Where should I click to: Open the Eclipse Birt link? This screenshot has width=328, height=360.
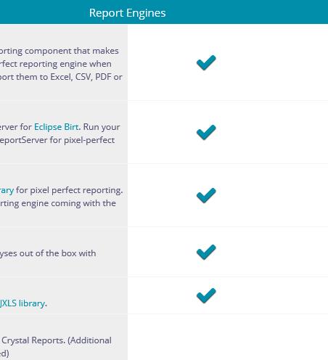click(x=57, y=127)
